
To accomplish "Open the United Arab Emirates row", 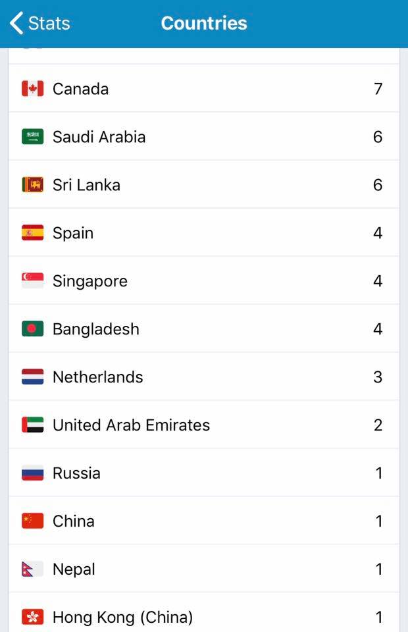I will coord(204,425).
